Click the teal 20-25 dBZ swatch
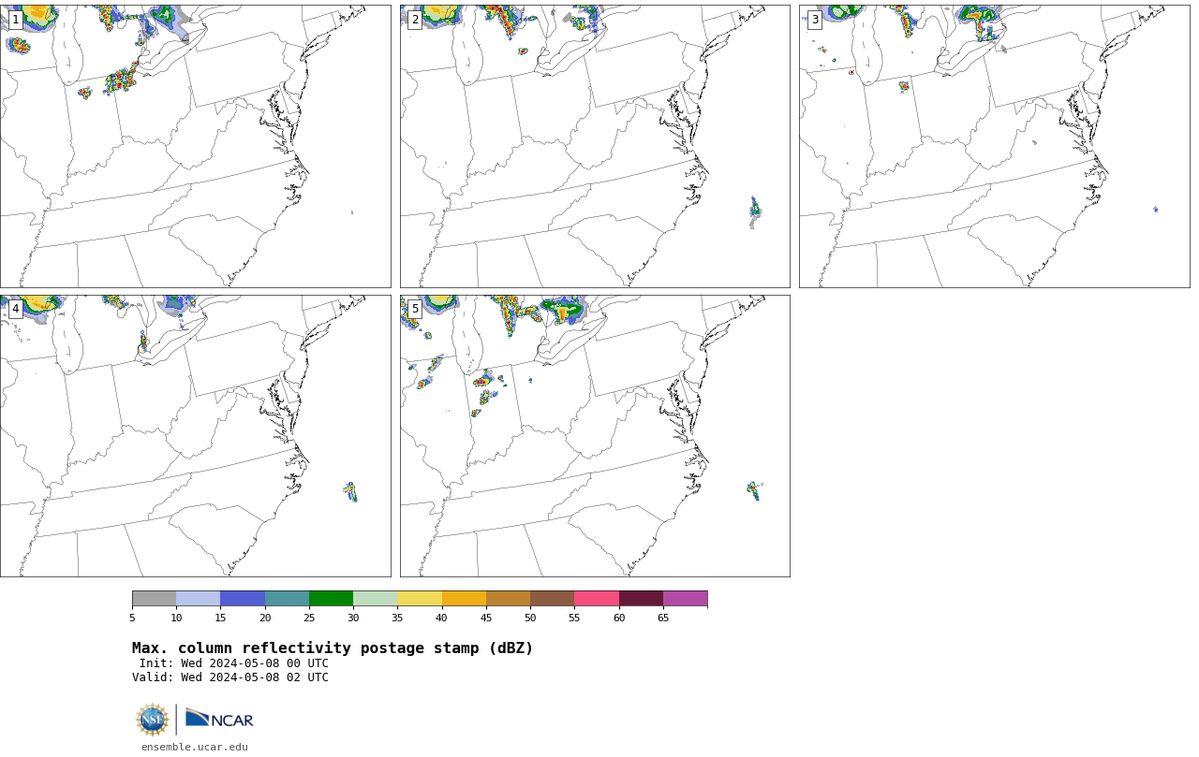 [x=287, y=599]
